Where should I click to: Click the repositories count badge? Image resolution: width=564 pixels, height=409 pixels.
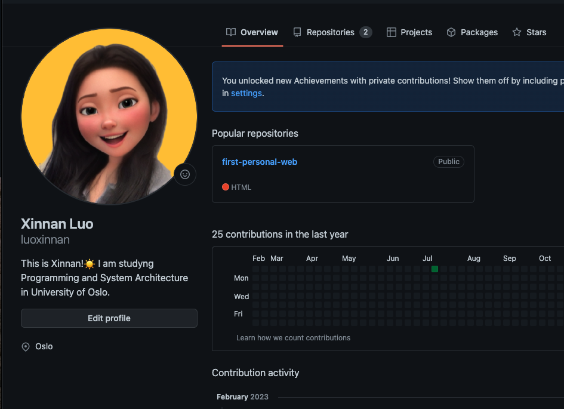[365, 32]
